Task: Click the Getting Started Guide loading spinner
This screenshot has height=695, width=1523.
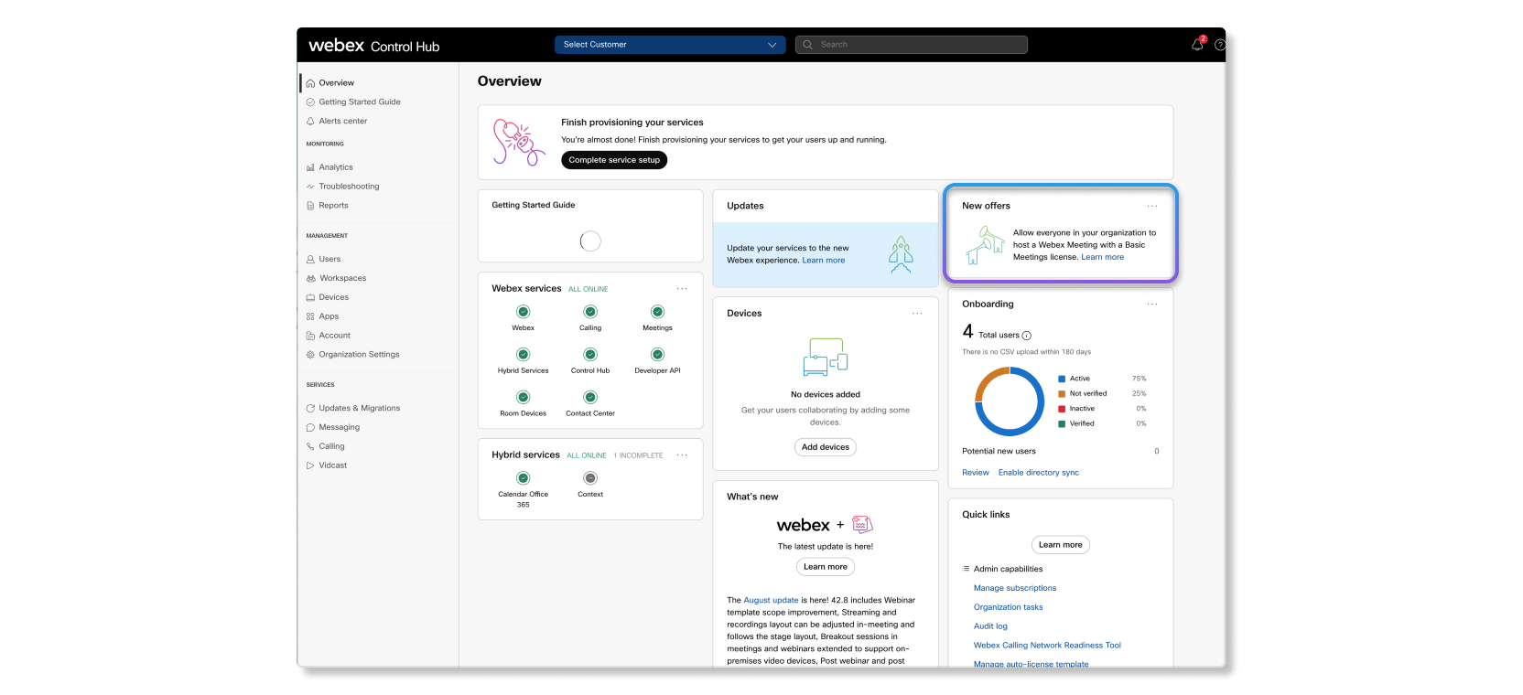Action: [x=590, y=241]
